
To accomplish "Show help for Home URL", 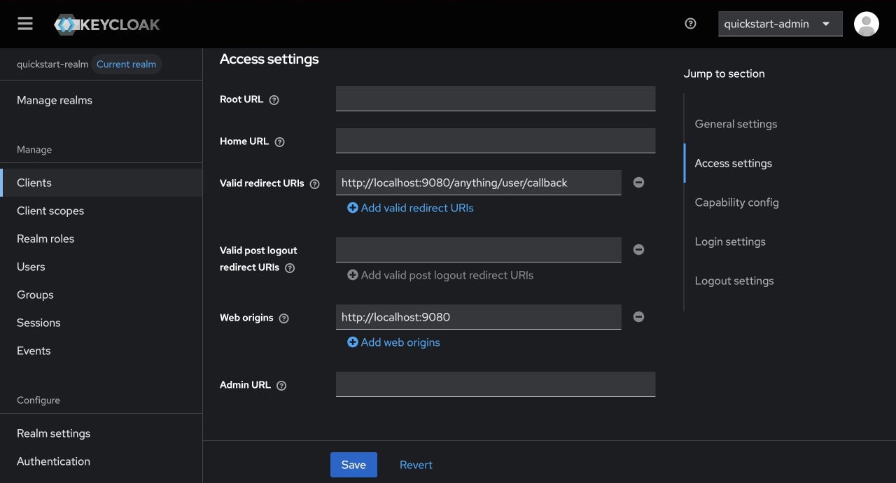I will 280,142.
